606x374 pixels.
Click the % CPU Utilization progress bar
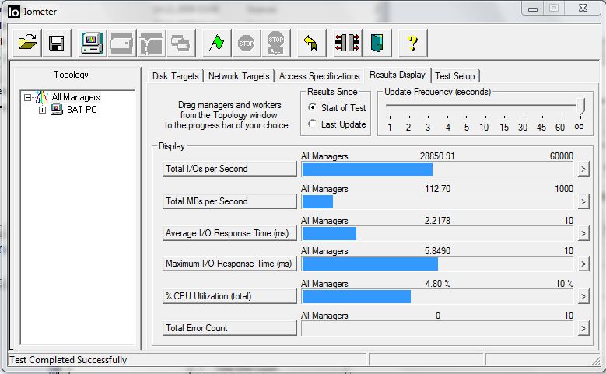tap(437, 297)
